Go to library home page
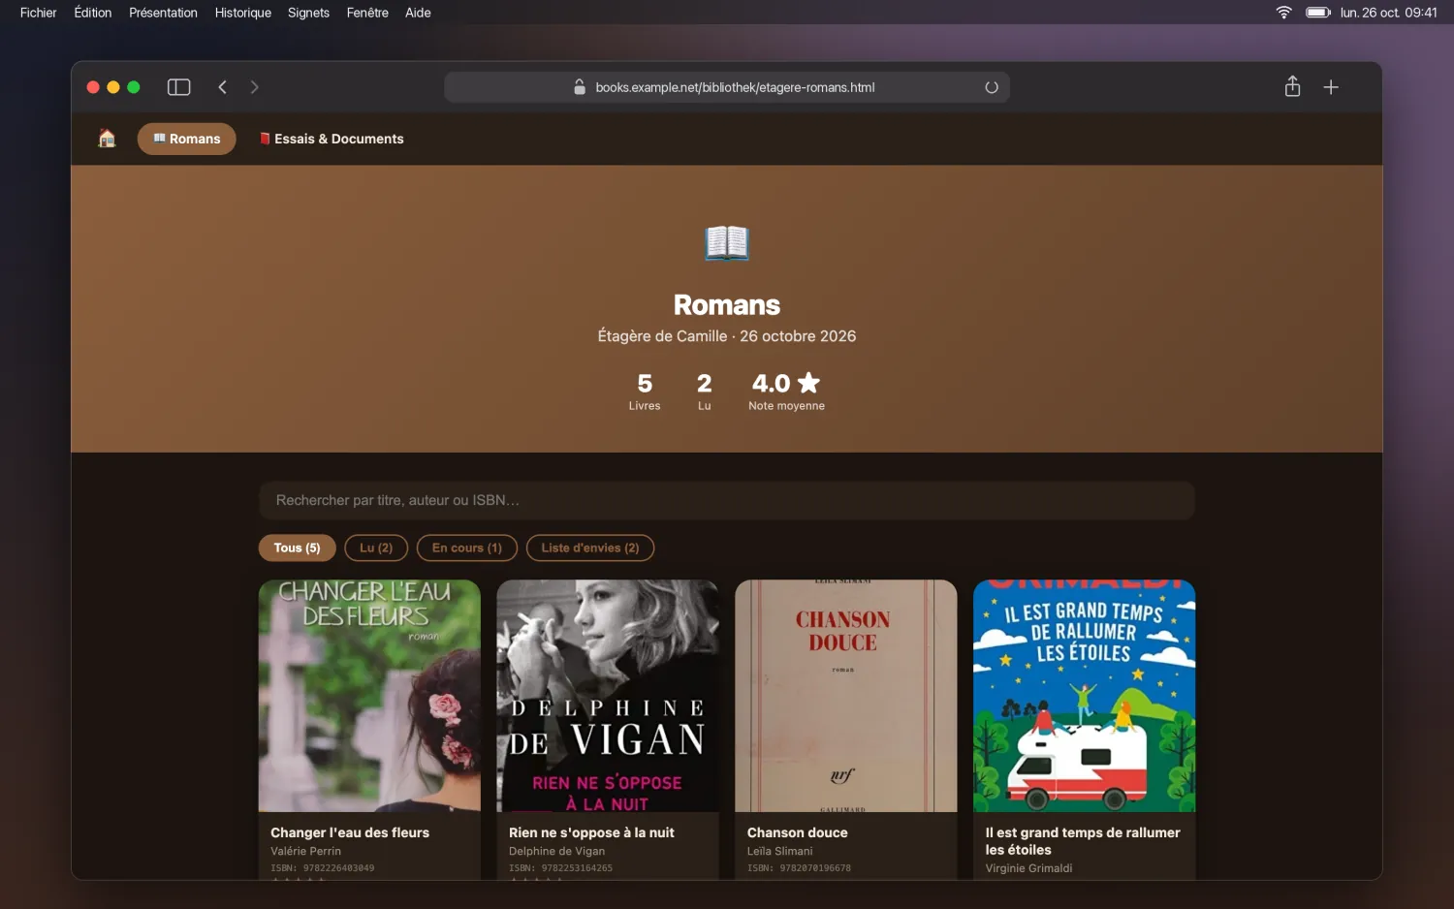Image resolution: width=1454 pixels, height=909 pixels. pyautogui.click(x=107, y=139)
